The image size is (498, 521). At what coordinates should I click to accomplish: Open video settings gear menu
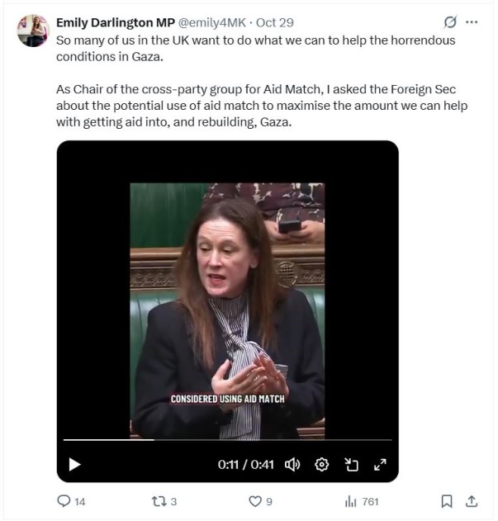pyautogui.click(x=321, y=464)
